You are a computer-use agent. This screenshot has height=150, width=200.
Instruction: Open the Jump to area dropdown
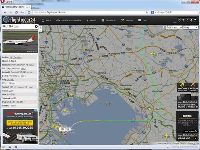pyautogui.click(x=174, y=27)
